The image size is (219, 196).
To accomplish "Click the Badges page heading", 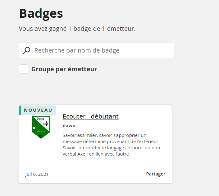I will pos(41,14).
